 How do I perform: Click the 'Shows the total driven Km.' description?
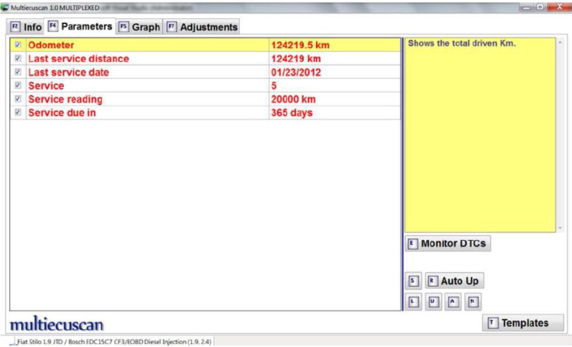click(461, 43)
